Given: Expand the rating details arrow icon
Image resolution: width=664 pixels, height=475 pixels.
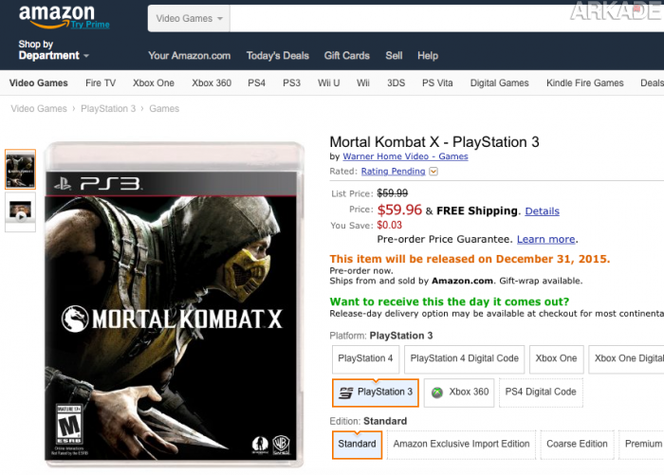Looking at the screenshot, I should click(433, 171).
